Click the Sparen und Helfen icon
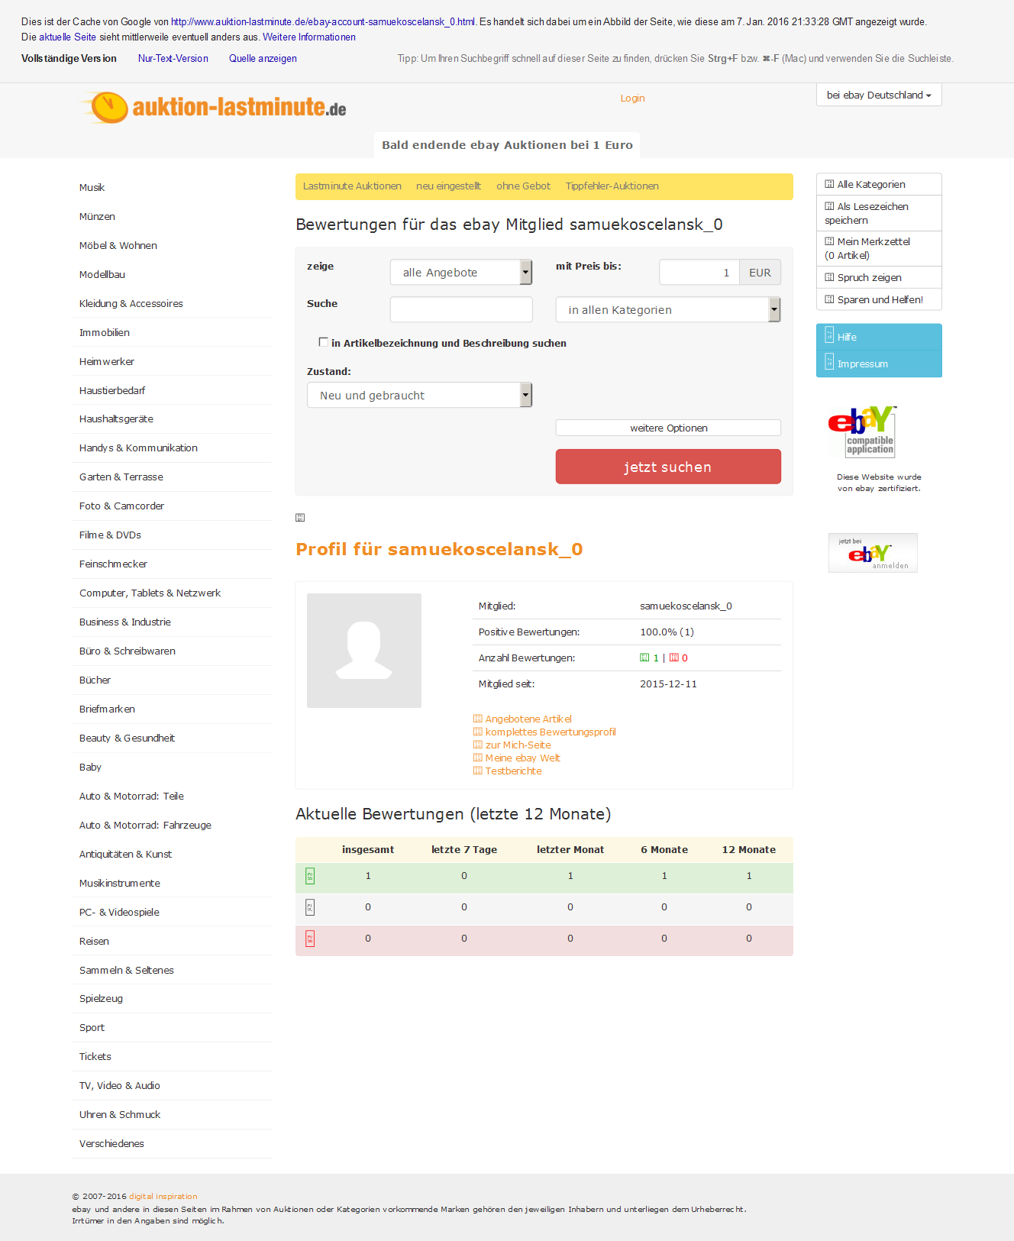1014x1241 pixels. (829, 299)
